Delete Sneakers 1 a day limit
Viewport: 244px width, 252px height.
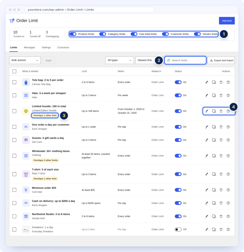point(221,229)
